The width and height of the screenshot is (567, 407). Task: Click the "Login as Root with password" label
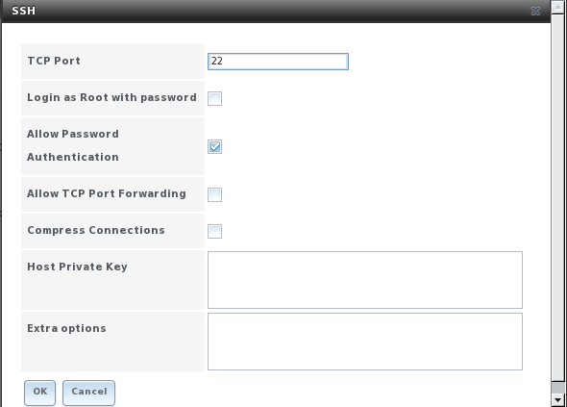(x=111, y=97)
